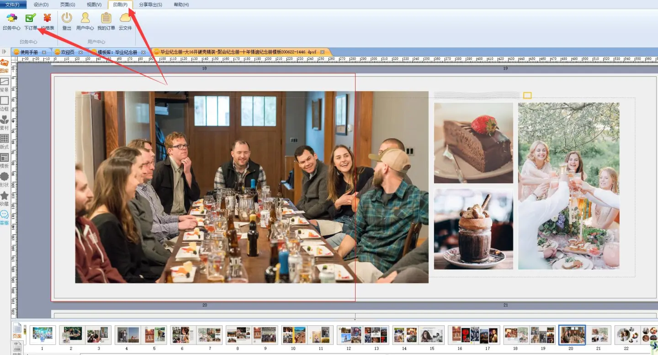Open the 图库 image library panel
The image size is (658, 355).
4,66
